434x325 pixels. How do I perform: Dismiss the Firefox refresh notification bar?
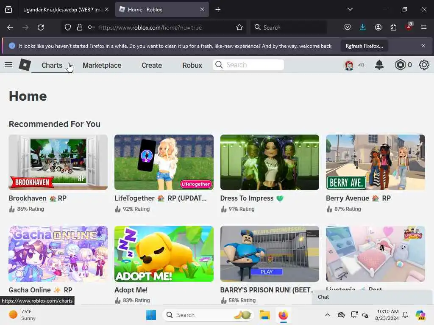(423, 46)
